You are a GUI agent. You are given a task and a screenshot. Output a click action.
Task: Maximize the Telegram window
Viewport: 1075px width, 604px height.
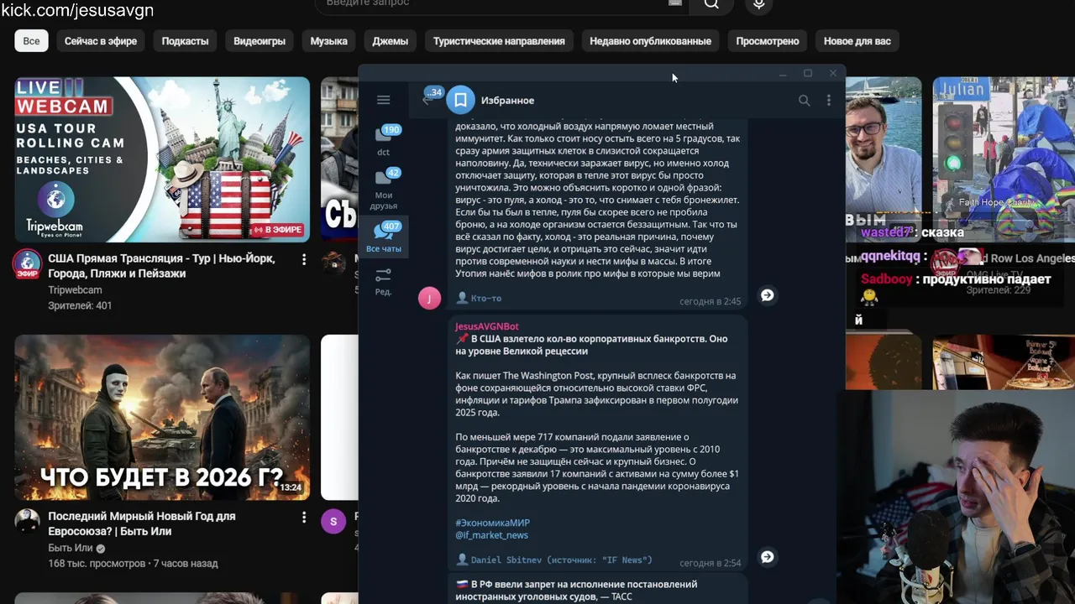[x=808, y=74]
